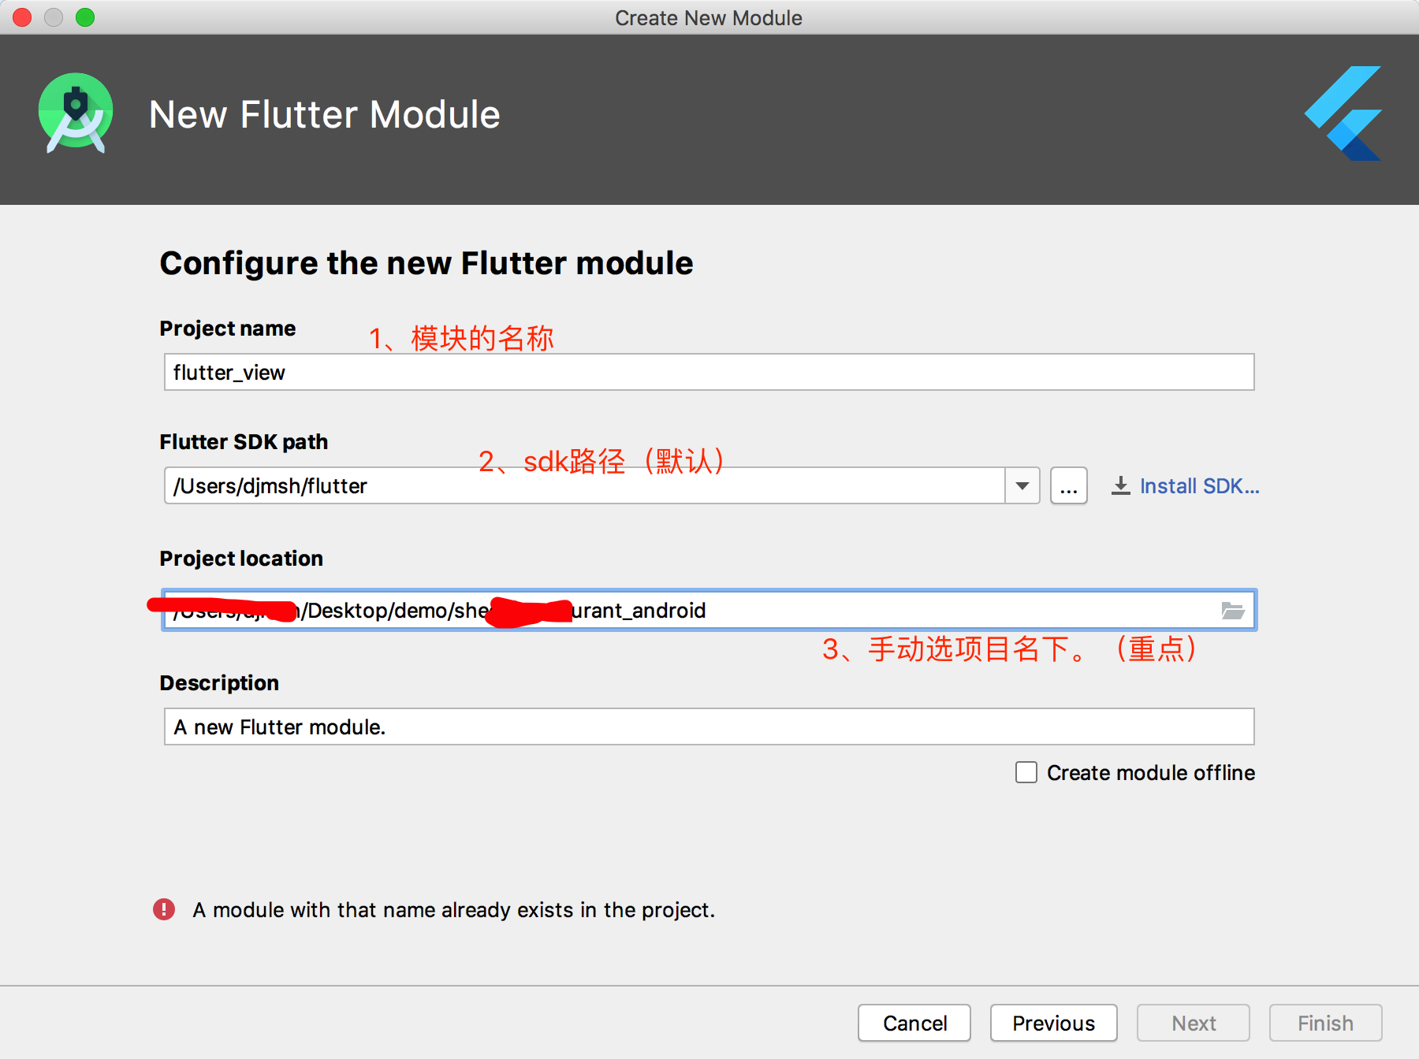
Task: Click the download icon beside Install SDK
Action: tap(1120, 485)
